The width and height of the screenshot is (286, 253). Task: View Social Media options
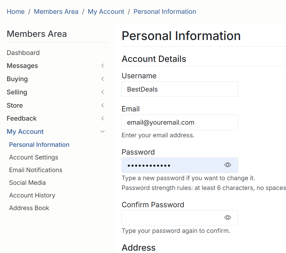[x=27, y=183]
